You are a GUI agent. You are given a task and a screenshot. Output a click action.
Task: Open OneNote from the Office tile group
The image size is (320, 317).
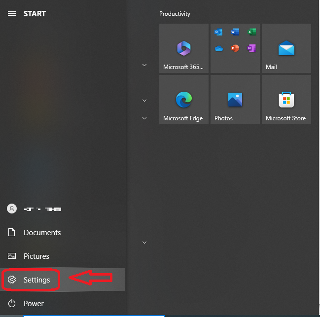click(x=251, y=48)
